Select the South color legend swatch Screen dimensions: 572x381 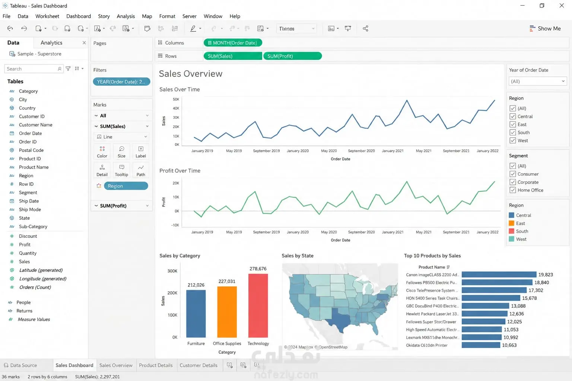click(512, 231)
